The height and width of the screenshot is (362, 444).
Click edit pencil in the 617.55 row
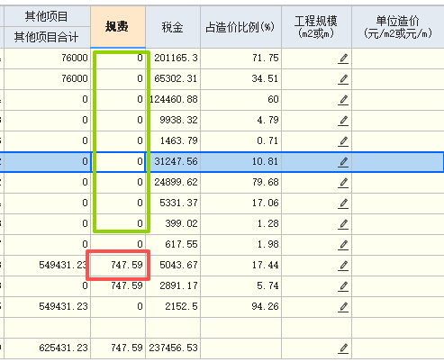click(x=343, y=245)
